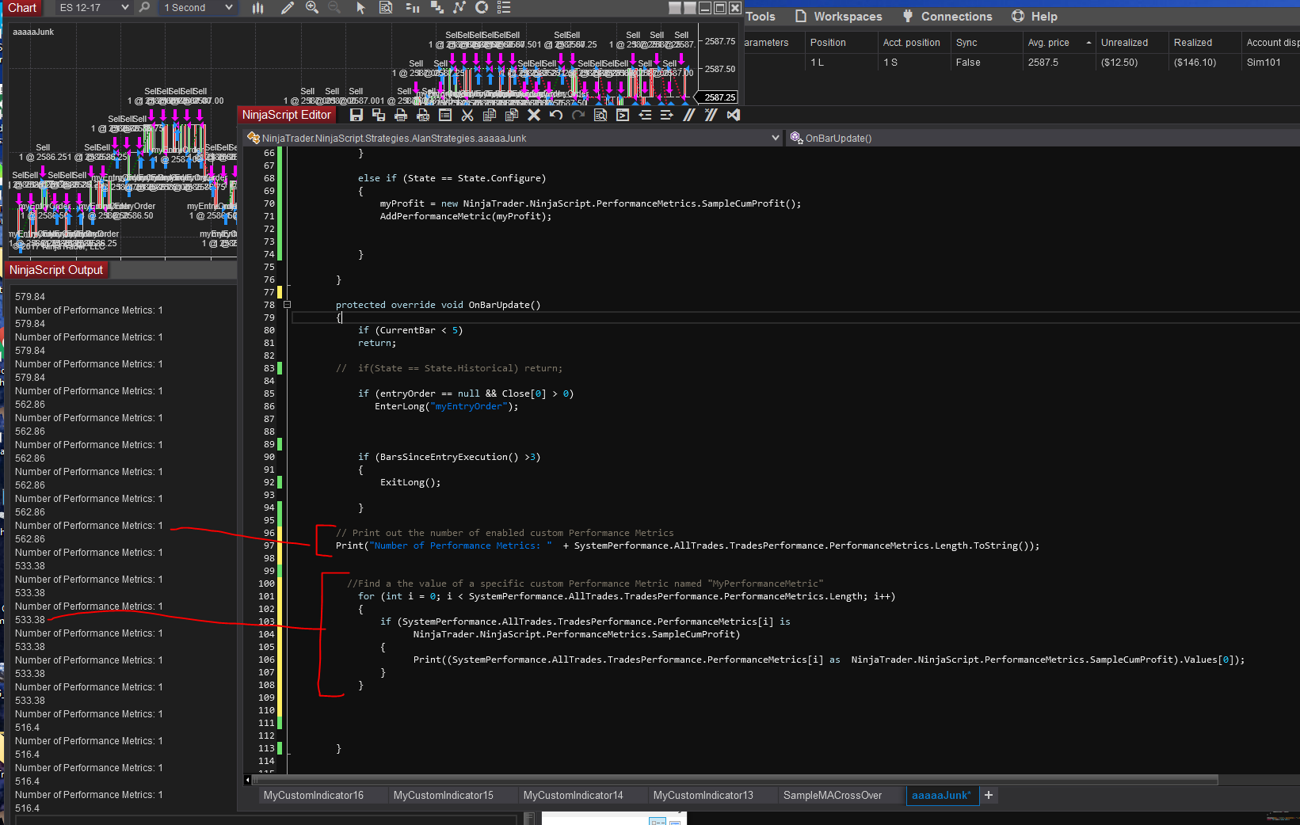Undo the last edit in the editor

point(556,115)
